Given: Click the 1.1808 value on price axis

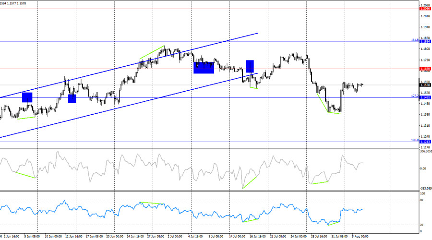Looking at the screenshot, I should coord(425,49).
